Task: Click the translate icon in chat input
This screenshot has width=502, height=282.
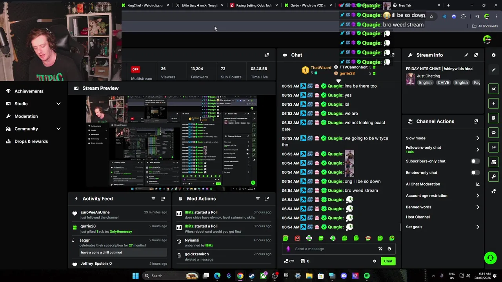Action: coord(380,249)
